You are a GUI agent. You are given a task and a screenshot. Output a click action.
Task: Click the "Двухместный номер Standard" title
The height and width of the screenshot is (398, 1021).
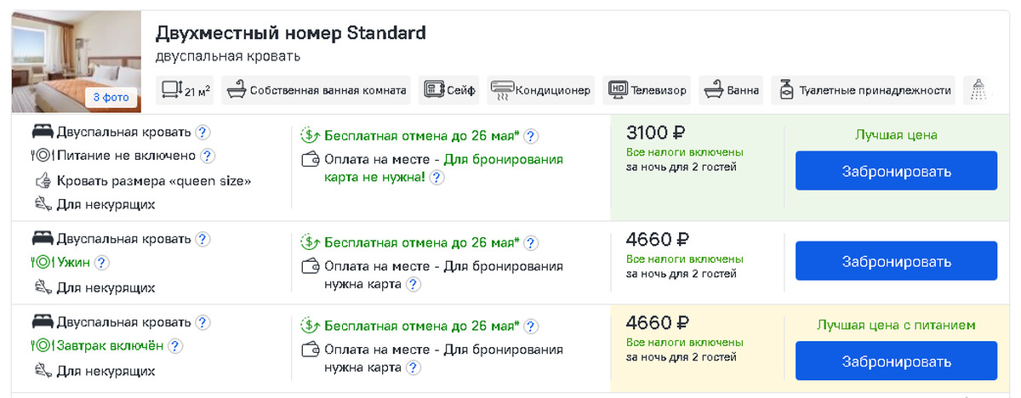click(x=290, y=33)
